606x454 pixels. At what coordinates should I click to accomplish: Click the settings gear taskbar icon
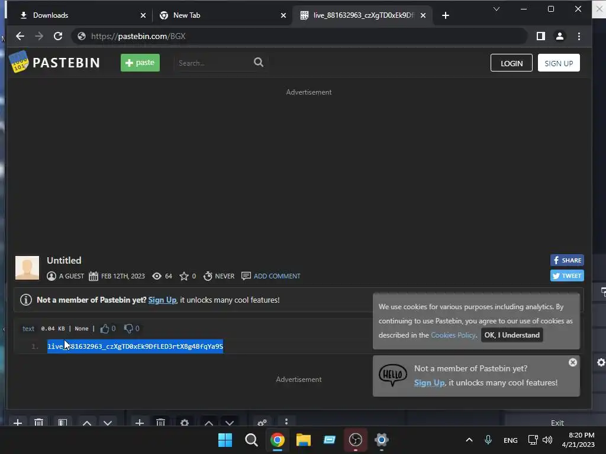tap(382, 440)
